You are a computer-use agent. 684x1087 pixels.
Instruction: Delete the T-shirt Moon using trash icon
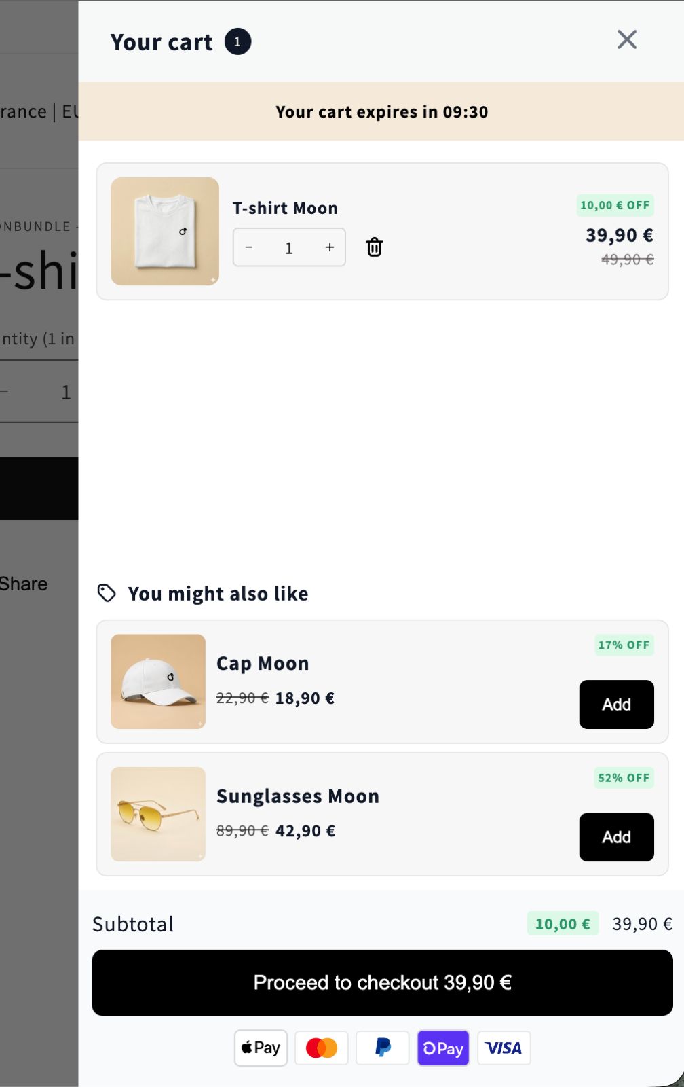click(x=374, y=247)
